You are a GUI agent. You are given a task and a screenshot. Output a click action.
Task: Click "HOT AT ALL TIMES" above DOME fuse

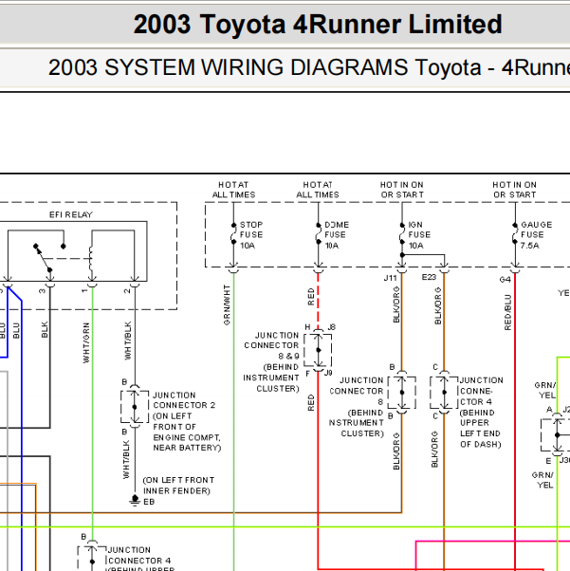coord(318,190)
